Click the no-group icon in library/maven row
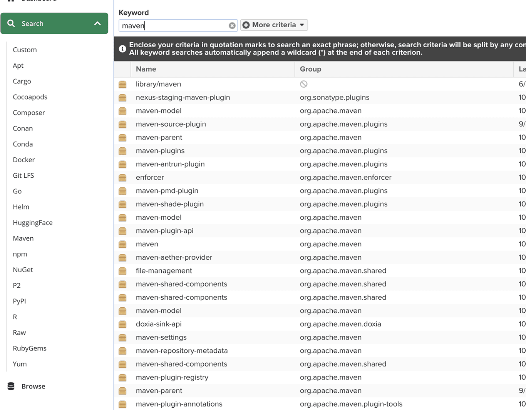The width and height of the screenshot is (526, 410). [x=304, y=84]
